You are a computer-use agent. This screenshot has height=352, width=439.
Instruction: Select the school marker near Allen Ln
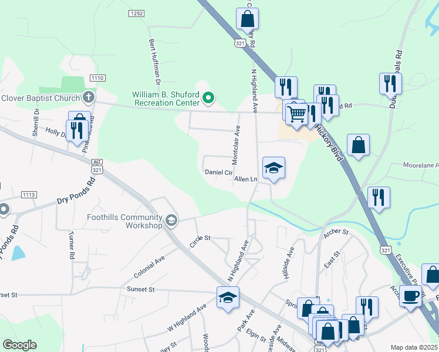273,169
